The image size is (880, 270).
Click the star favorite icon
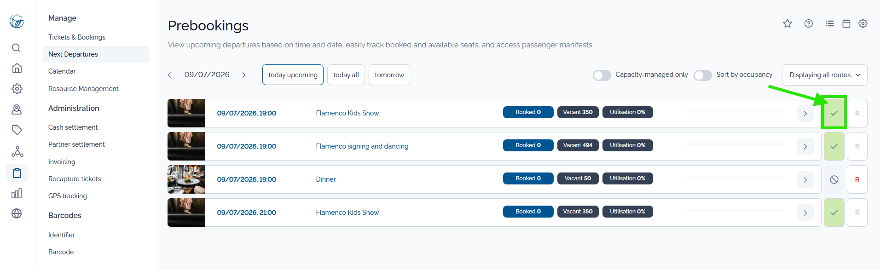[x=787, y=23]
